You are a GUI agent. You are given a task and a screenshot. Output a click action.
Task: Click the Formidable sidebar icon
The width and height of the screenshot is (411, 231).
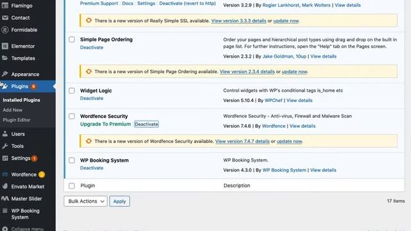5,30
